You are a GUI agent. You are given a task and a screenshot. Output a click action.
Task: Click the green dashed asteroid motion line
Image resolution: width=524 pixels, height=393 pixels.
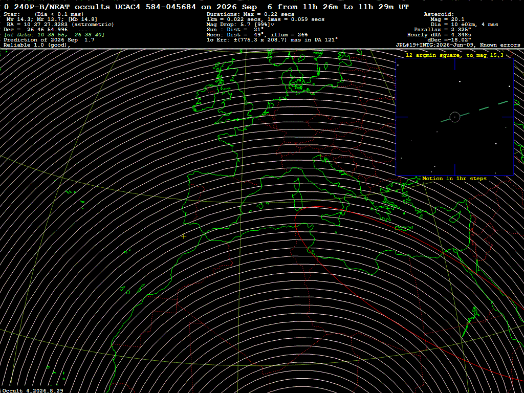[475, 111]
